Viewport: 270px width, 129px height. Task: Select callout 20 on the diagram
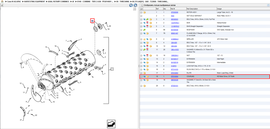tap(110, 26)
